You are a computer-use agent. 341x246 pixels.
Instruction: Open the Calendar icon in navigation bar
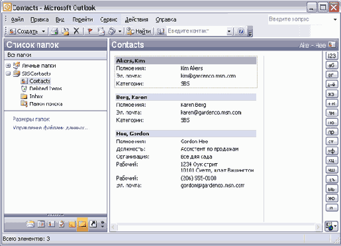(41, 224)
